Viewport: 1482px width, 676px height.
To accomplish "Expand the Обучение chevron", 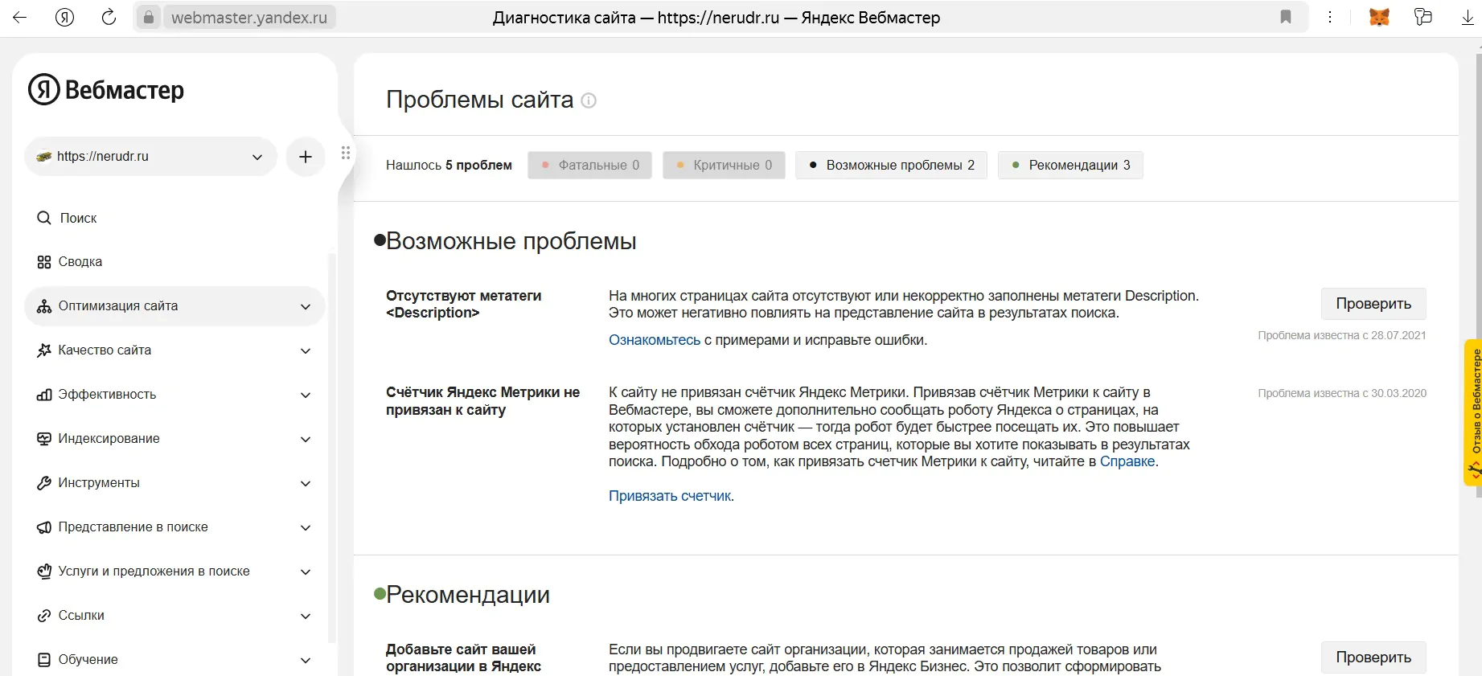I will pos(306,660).
